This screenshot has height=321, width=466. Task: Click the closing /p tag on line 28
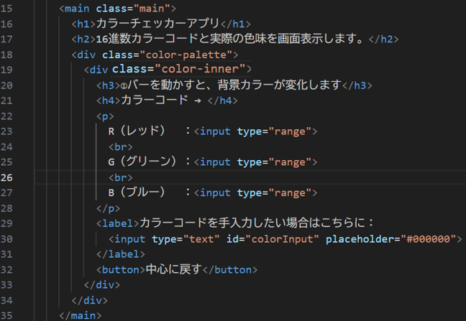108,208
